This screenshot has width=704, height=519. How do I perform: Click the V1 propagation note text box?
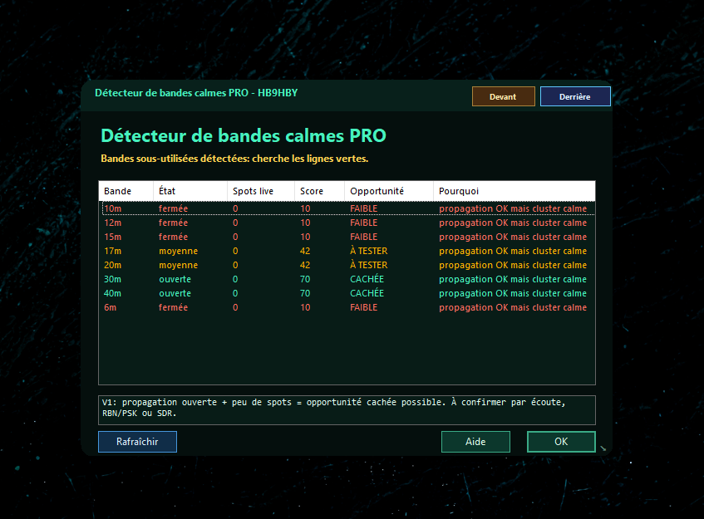pos(347,410)
